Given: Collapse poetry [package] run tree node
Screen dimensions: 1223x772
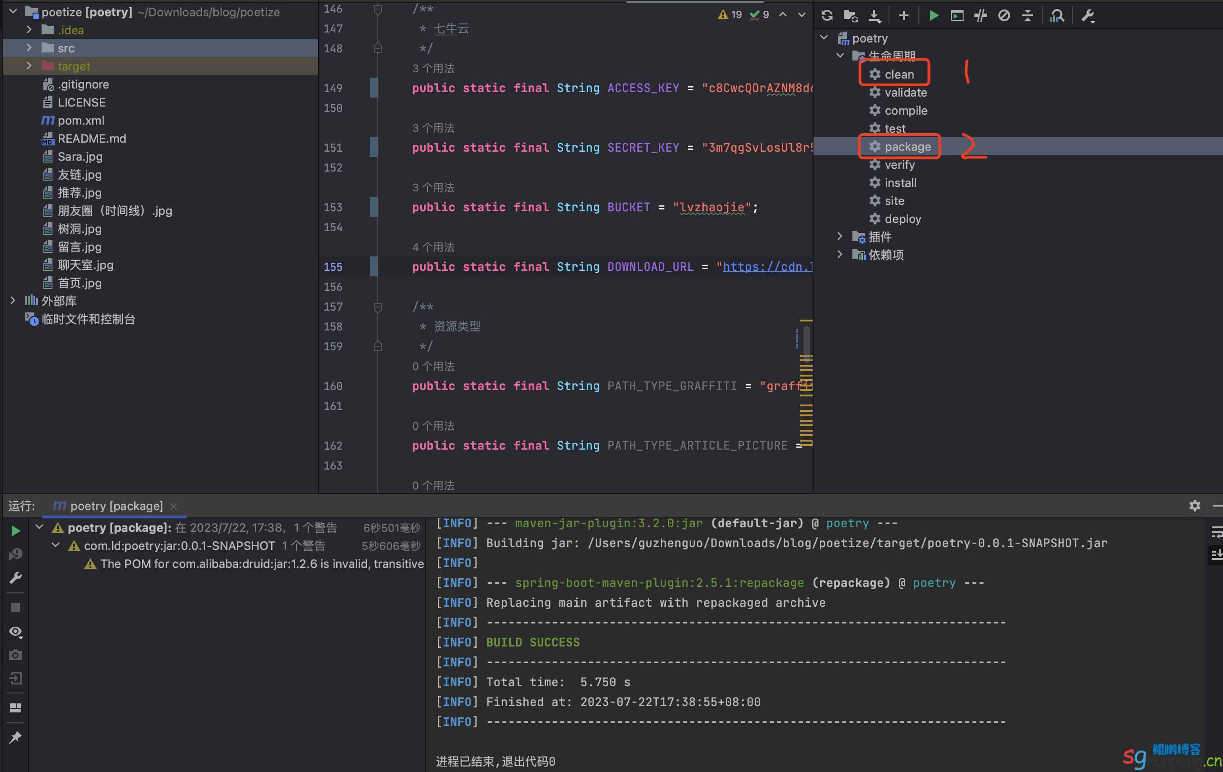Looking at the screenshot, I should point(40,527).
